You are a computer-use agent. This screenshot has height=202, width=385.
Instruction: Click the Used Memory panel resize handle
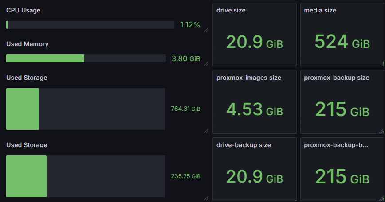206,64
